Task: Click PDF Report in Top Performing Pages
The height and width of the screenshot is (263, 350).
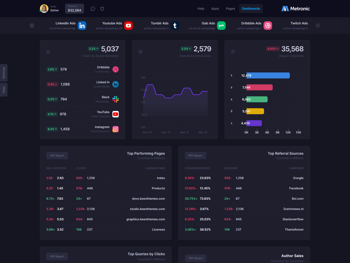Action: [57, 155]
